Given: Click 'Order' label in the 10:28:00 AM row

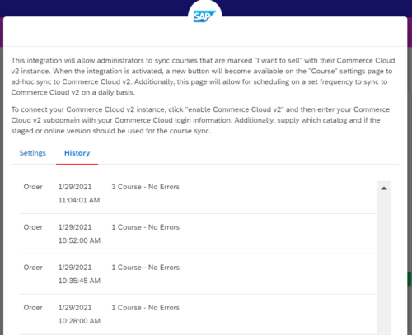Looking at the screenshot, I should pos(33,308).
